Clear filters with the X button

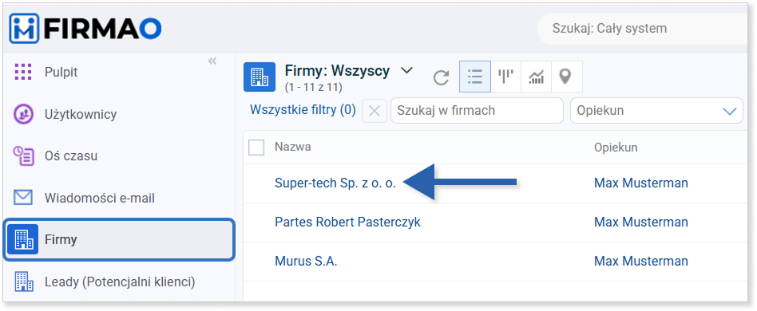tap(375, 111)
